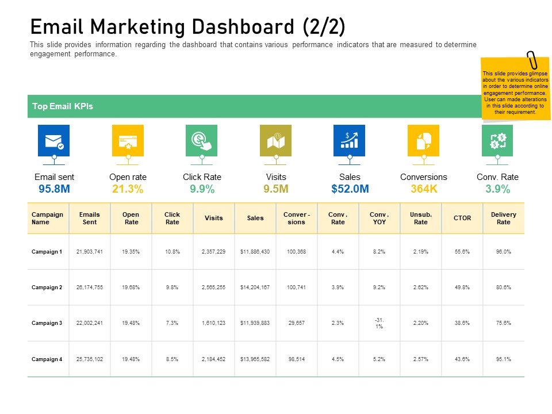The height and width of the screenshot is (414, 552).
Task: Select the Open Rate column header
Action: coord(131,218)
